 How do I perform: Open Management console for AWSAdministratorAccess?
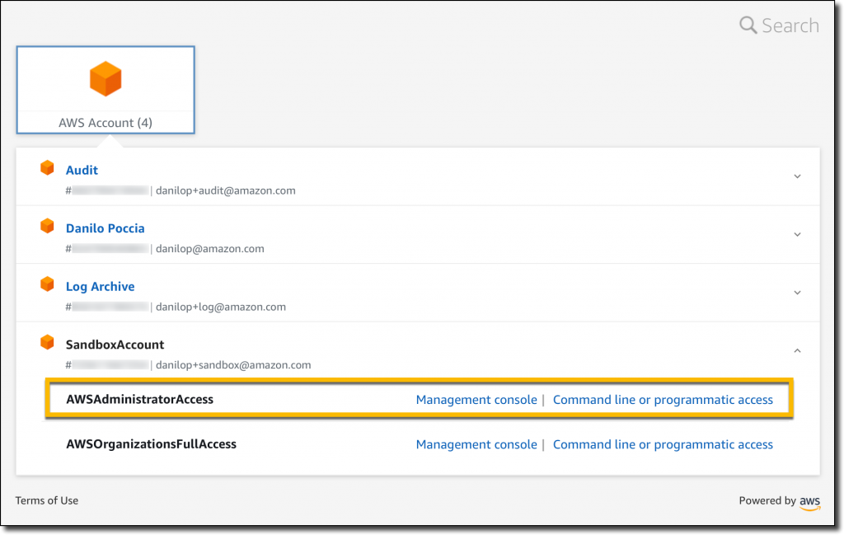476,400
